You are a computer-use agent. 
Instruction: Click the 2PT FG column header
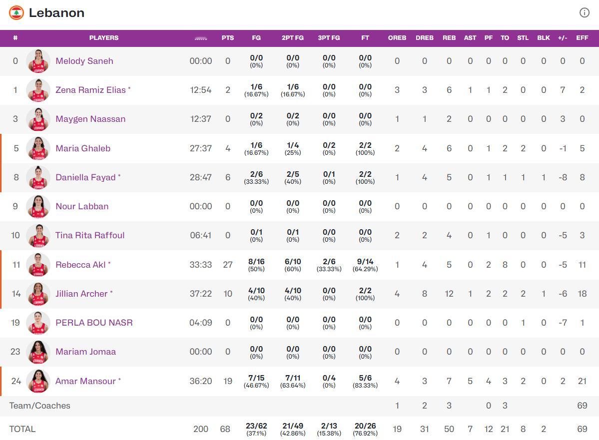pos(293,38)
